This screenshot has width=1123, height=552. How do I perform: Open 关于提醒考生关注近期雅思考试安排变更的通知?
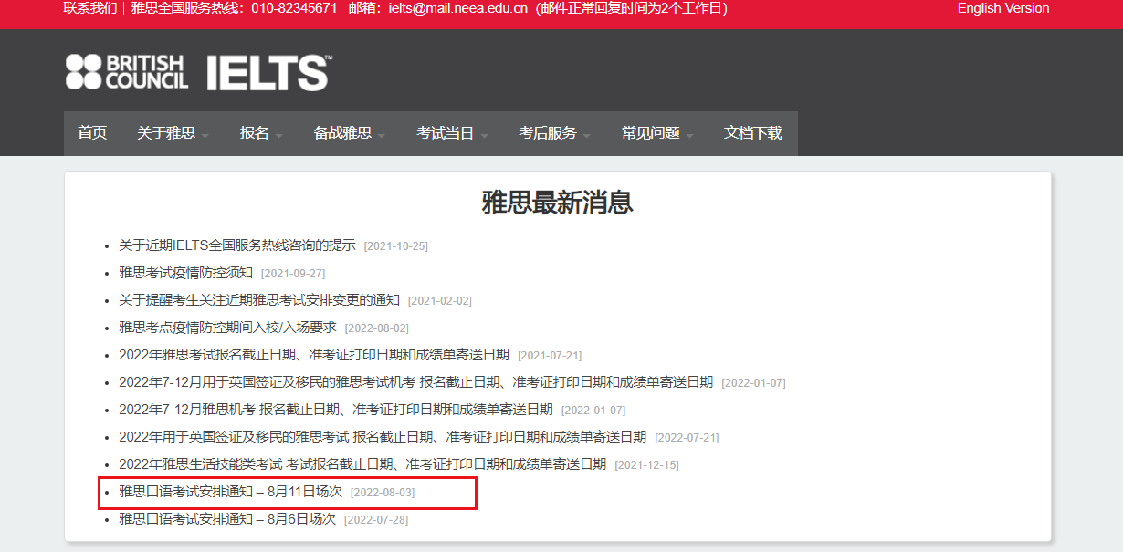point(259,300)
